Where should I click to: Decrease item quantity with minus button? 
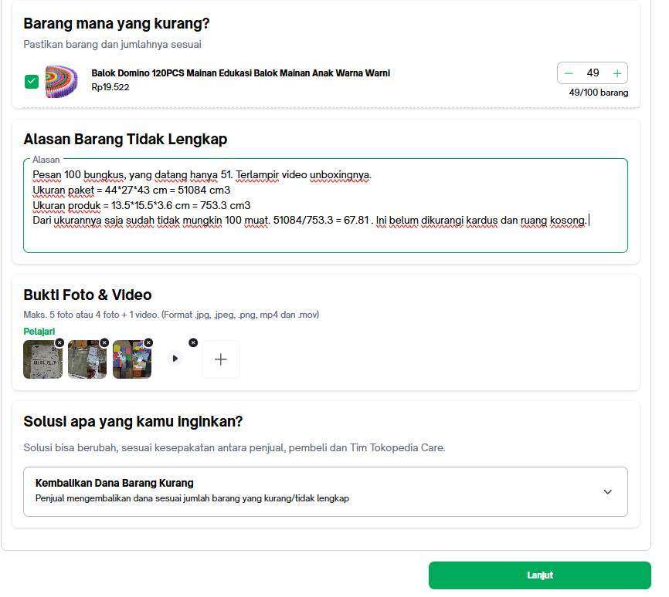click(x=569, y=73)
